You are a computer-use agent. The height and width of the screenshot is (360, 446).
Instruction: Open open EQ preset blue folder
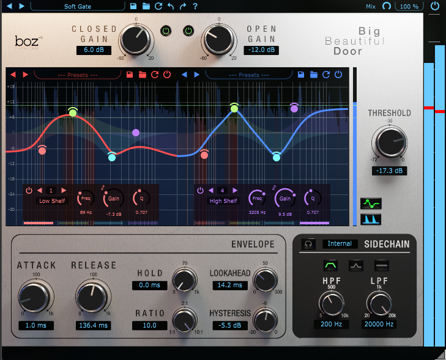pos(314,75)
